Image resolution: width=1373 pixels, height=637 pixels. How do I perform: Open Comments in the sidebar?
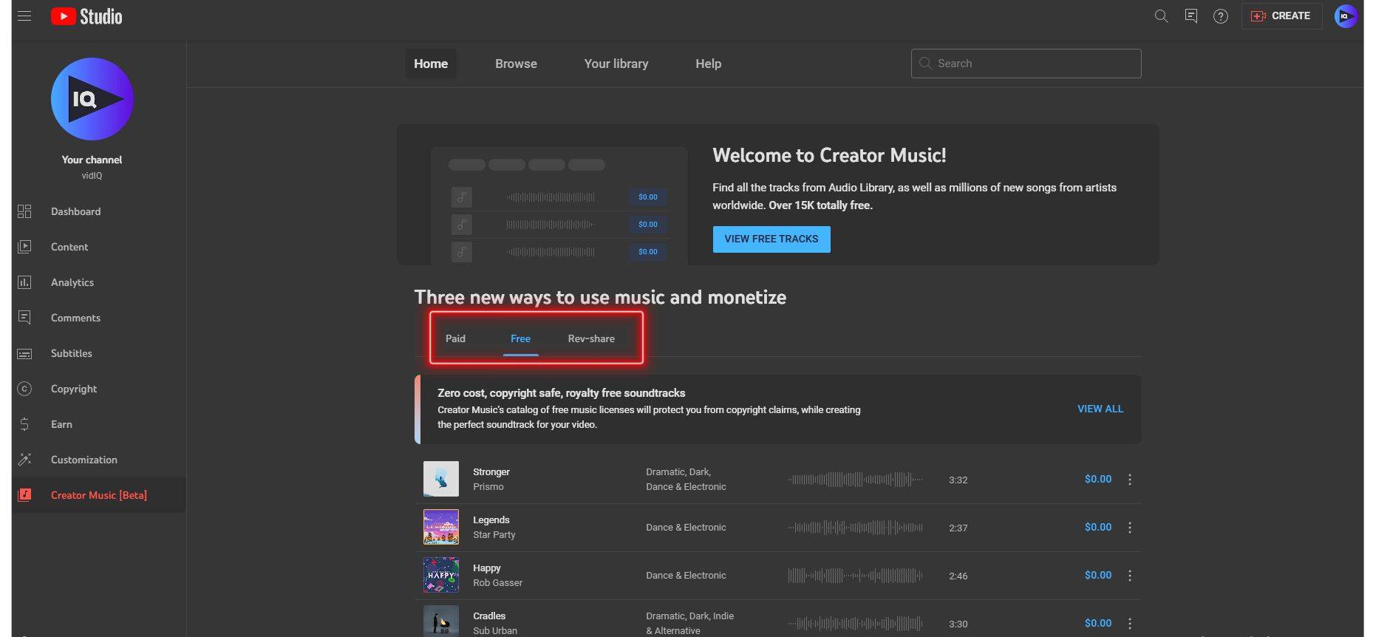click(x=75, y=318)
